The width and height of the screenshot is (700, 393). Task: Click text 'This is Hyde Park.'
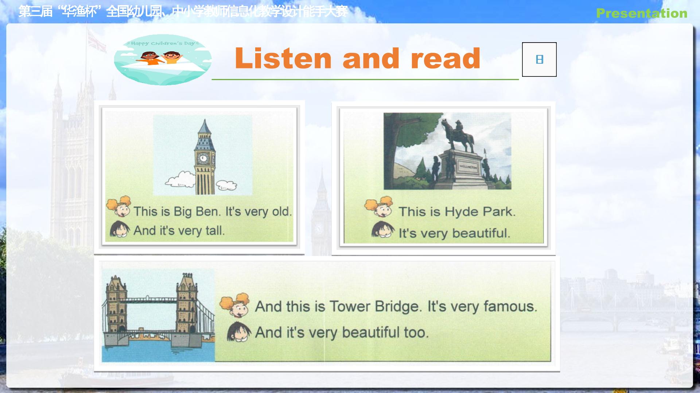point(457,211)
